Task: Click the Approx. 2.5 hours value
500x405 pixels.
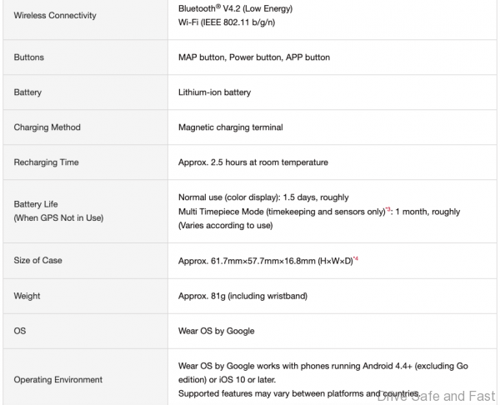Action: tap(253, 162)
